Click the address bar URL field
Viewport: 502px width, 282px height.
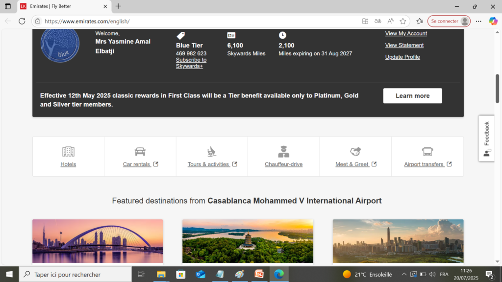[199, 21]
